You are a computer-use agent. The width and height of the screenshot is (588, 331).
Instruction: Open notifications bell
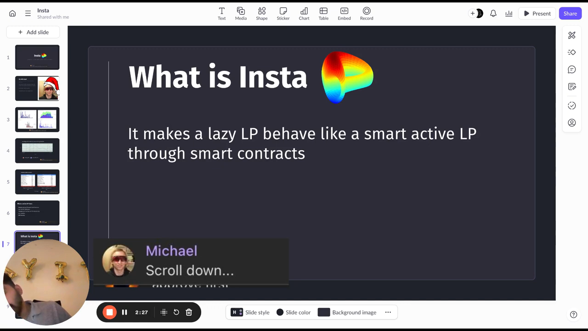[493, 14]
